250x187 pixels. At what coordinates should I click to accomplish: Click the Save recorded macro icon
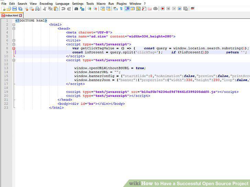pos(185,9)
